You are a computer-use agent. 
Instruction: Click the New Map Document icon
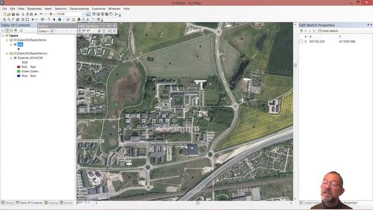click(5, 14)
